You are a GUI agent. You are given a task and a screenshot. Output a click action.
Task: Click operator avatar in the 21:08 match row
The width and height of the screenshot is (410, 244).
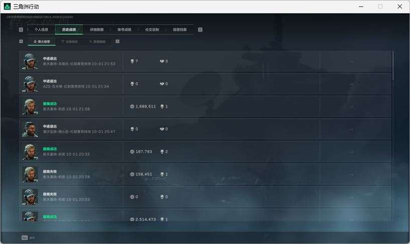[x=30, y=106]
